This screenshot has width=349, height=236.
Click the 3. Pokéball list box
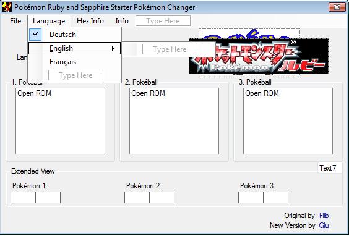pyautogui.click(x=288, y=121)
